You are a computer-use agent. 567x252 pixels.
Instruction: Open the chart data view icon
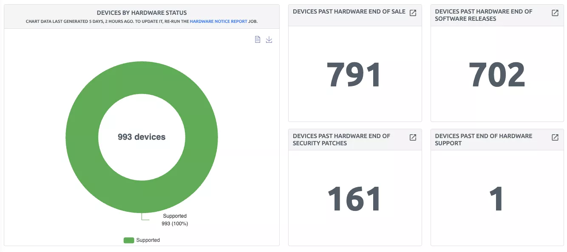pyautogui.click(x=258, y=39)
